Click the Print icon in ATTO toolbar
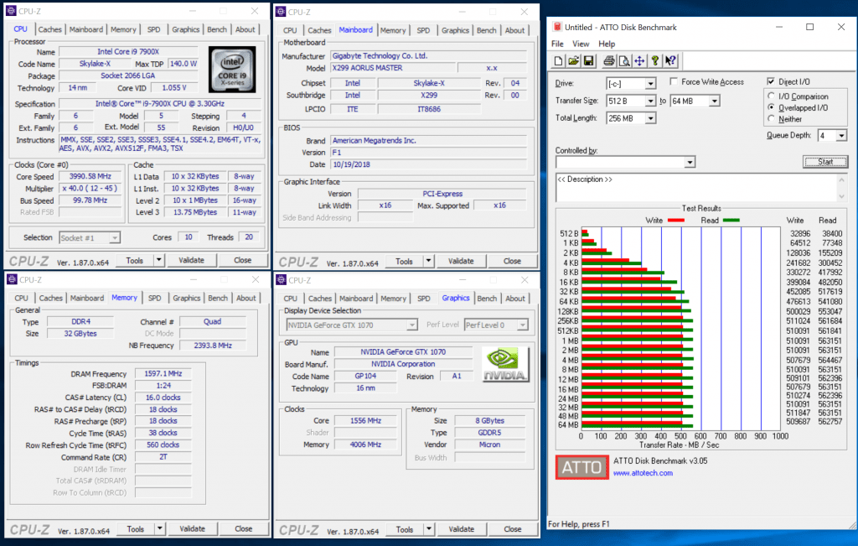Image resolution: width=858 pixels, height=546 pixels. pos(609,60)
